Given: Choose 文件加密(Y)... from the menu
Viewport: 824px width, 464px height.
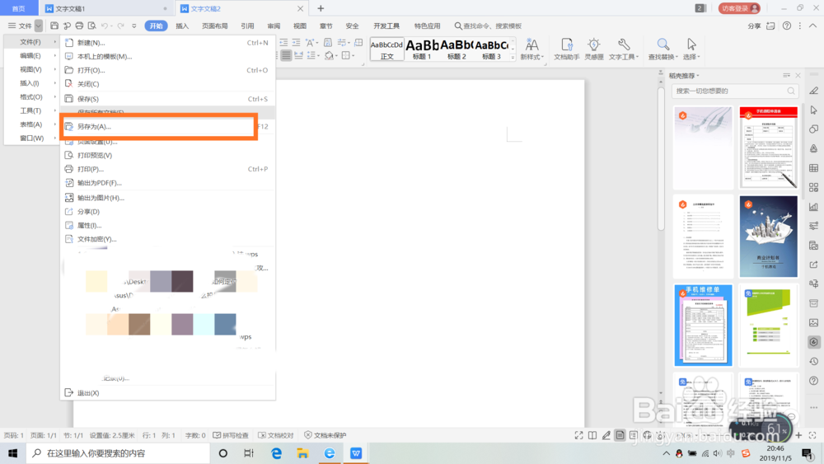Looking at the screenshot, I should [167, 239].
